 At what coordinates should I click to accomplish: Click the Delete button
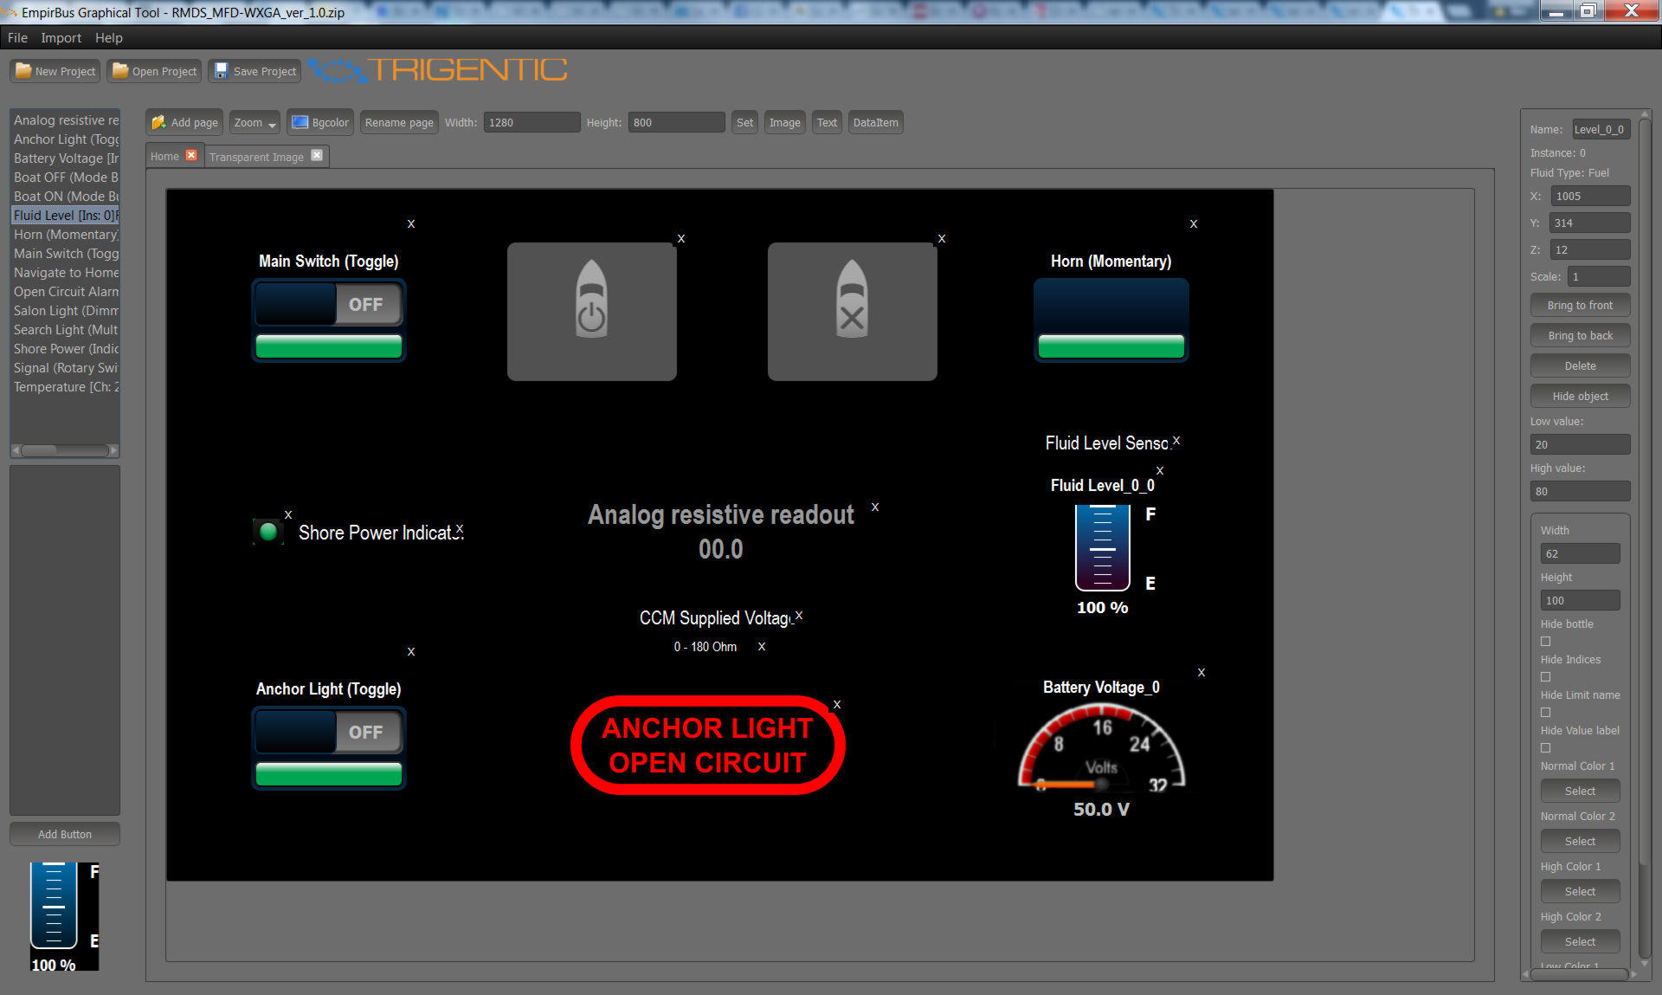1580,365
